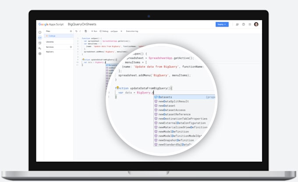Click the Debug button
This screenshot has width=298, height=182.
pos(104,31)
